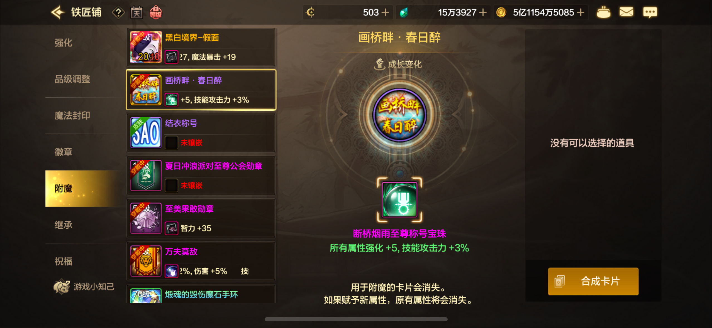Open the calendar icon in the header

click(x=137, y=13)
